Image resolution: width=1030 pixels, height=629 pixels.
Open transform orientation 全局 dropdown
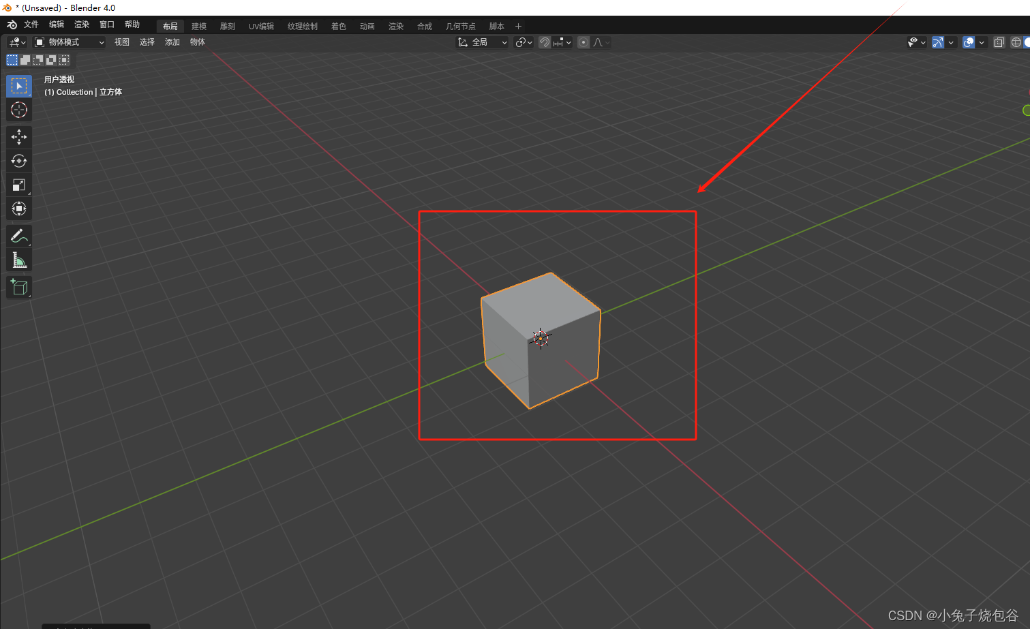pos(483,42)
